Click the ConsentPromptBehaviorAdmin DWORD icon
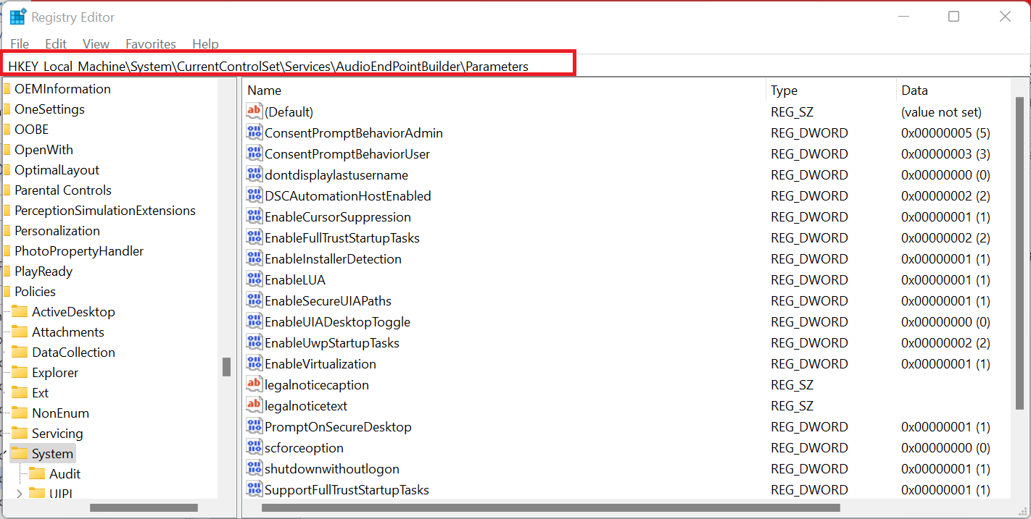Image resolution: width=1031 pixels, height=519 pixels. [x=254, y=132]
